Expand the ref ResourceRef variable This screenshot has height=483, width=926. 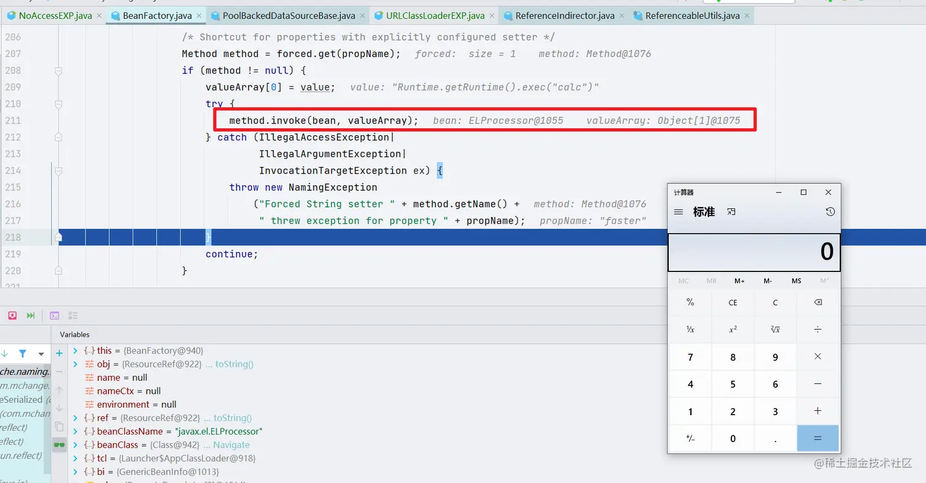[x=75, y=418]
